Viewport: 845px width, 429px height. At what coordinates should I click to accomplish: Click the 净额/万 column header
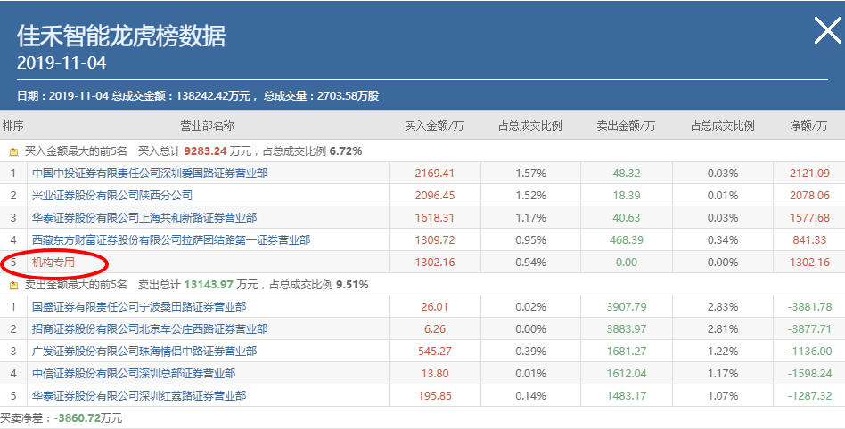pos(808,126)
